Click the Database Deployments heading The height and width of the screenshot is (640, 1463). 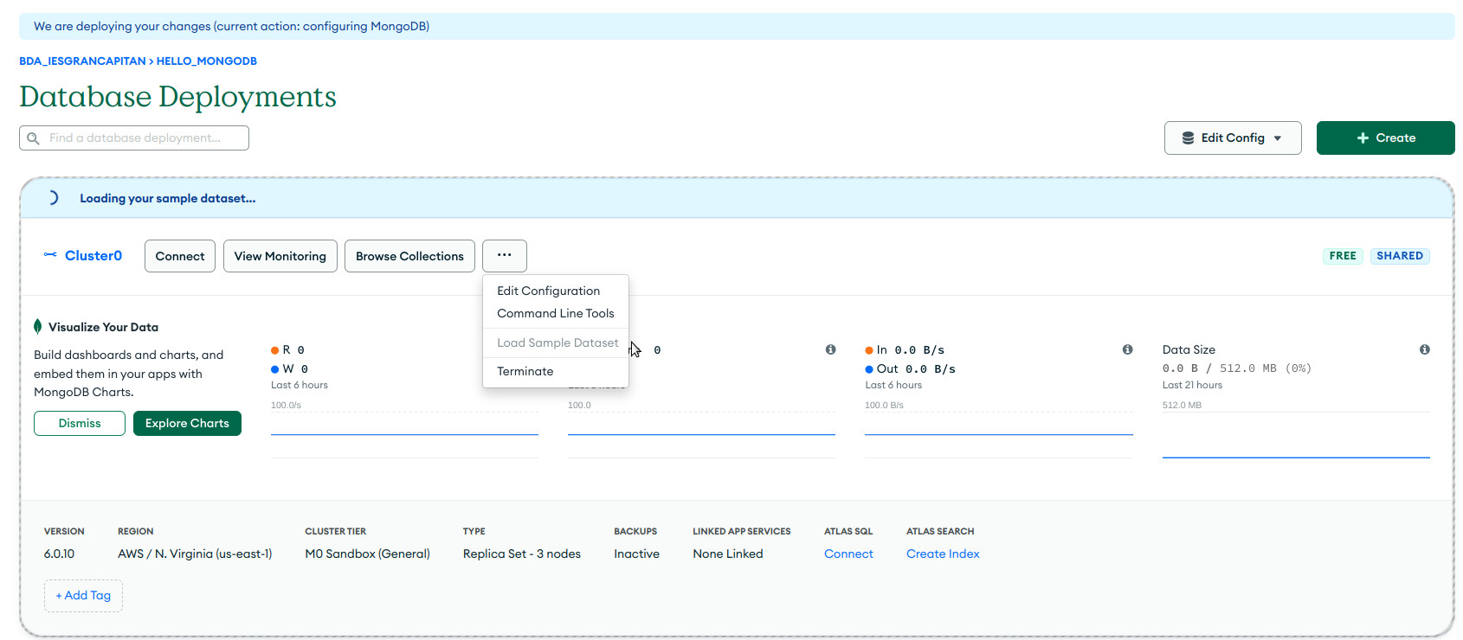tap(177, 97)
